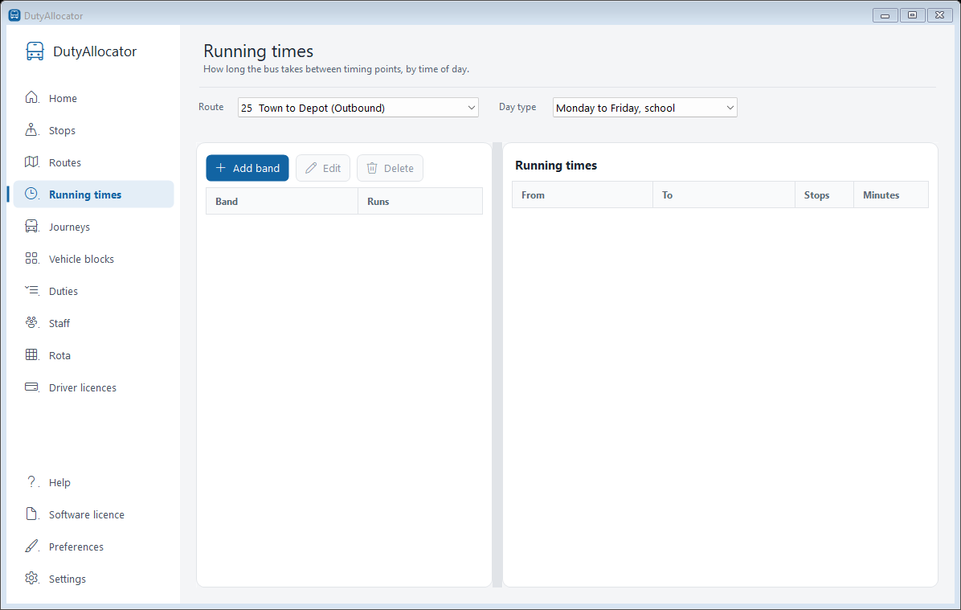Click the DutyAllocator title bar app icon
The height and width of the screenshot is (610, 961).
(x=14, y=14)
